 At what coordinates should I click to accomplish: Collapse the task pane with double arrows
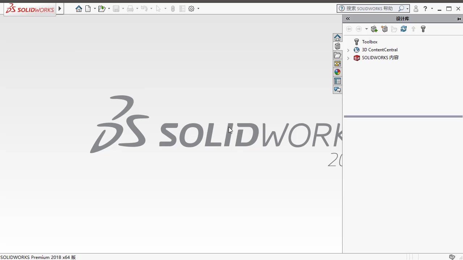348,18
